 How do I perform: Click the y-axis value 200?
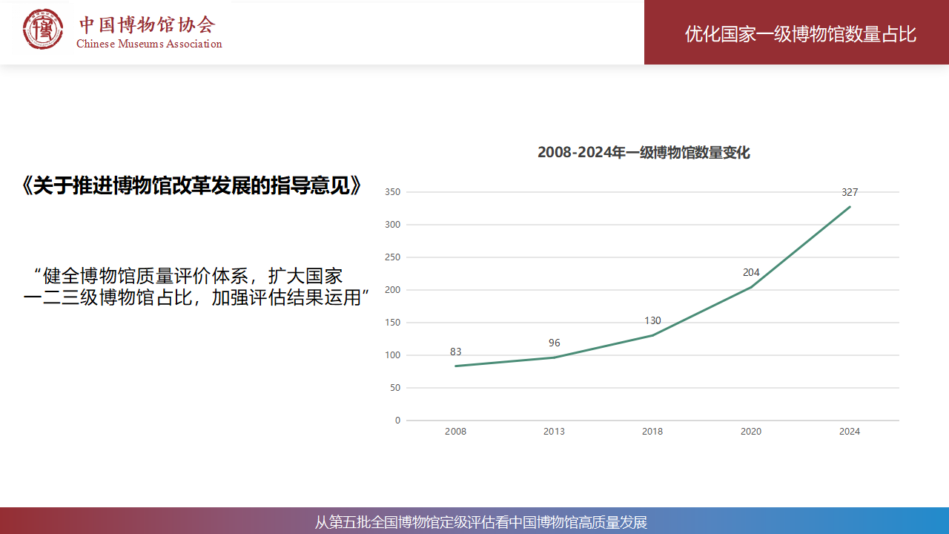(393, 290)
